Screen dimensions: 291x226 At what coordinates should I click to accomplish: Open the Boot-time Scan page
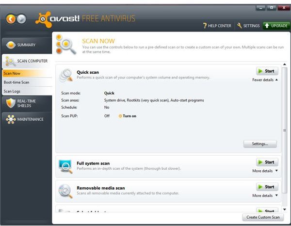pos(27,82)
